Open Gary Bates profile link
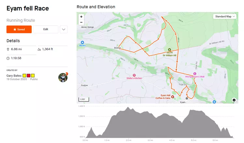244x143 pixels. tap(13, 76)
